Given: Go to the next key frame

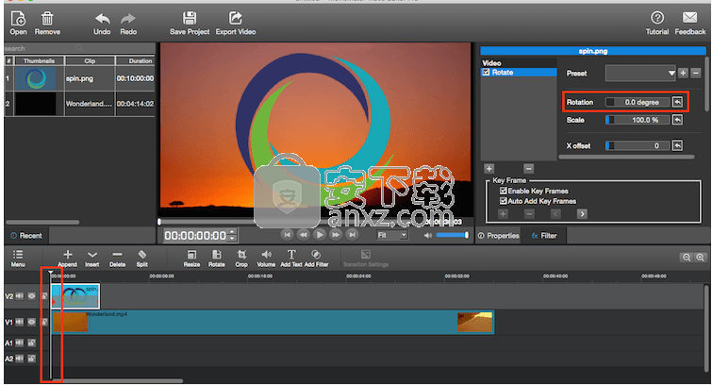Looking at the screenshot, I should (582, 213).
